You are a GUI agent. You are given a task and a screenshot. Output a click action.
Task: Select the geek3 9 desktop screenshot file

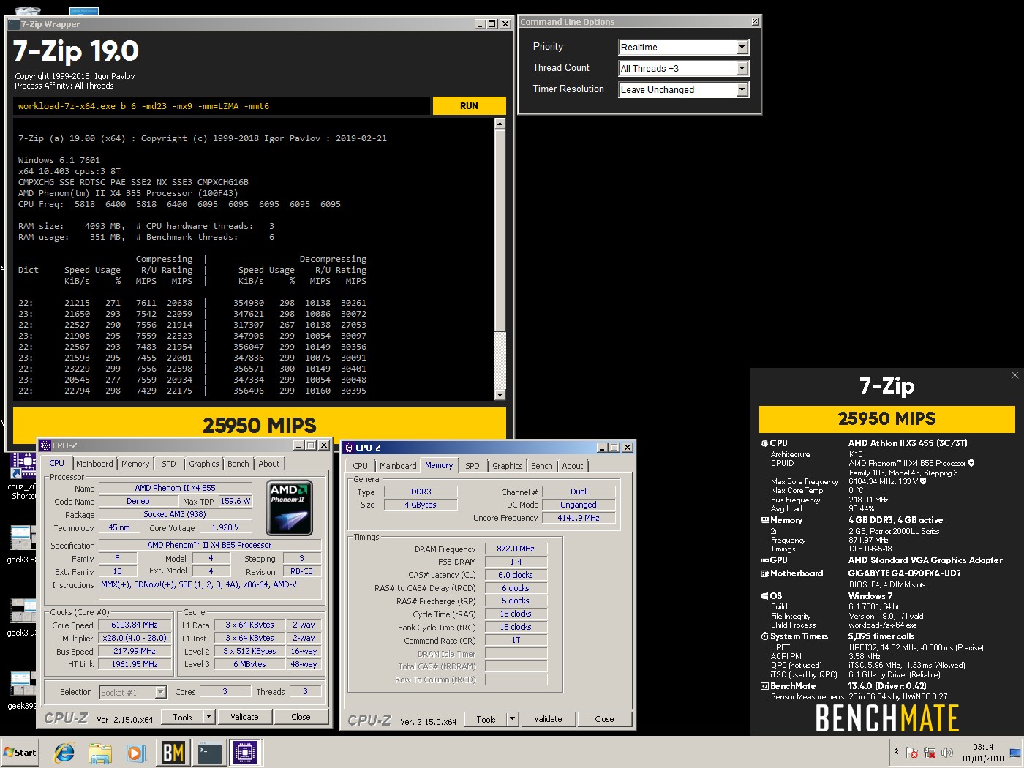pyautogui.click(x=23, y=618)
